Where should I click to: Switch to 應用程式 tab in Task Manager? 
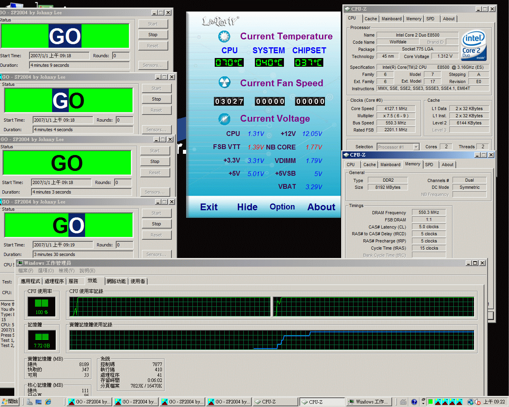pos(31,281)
